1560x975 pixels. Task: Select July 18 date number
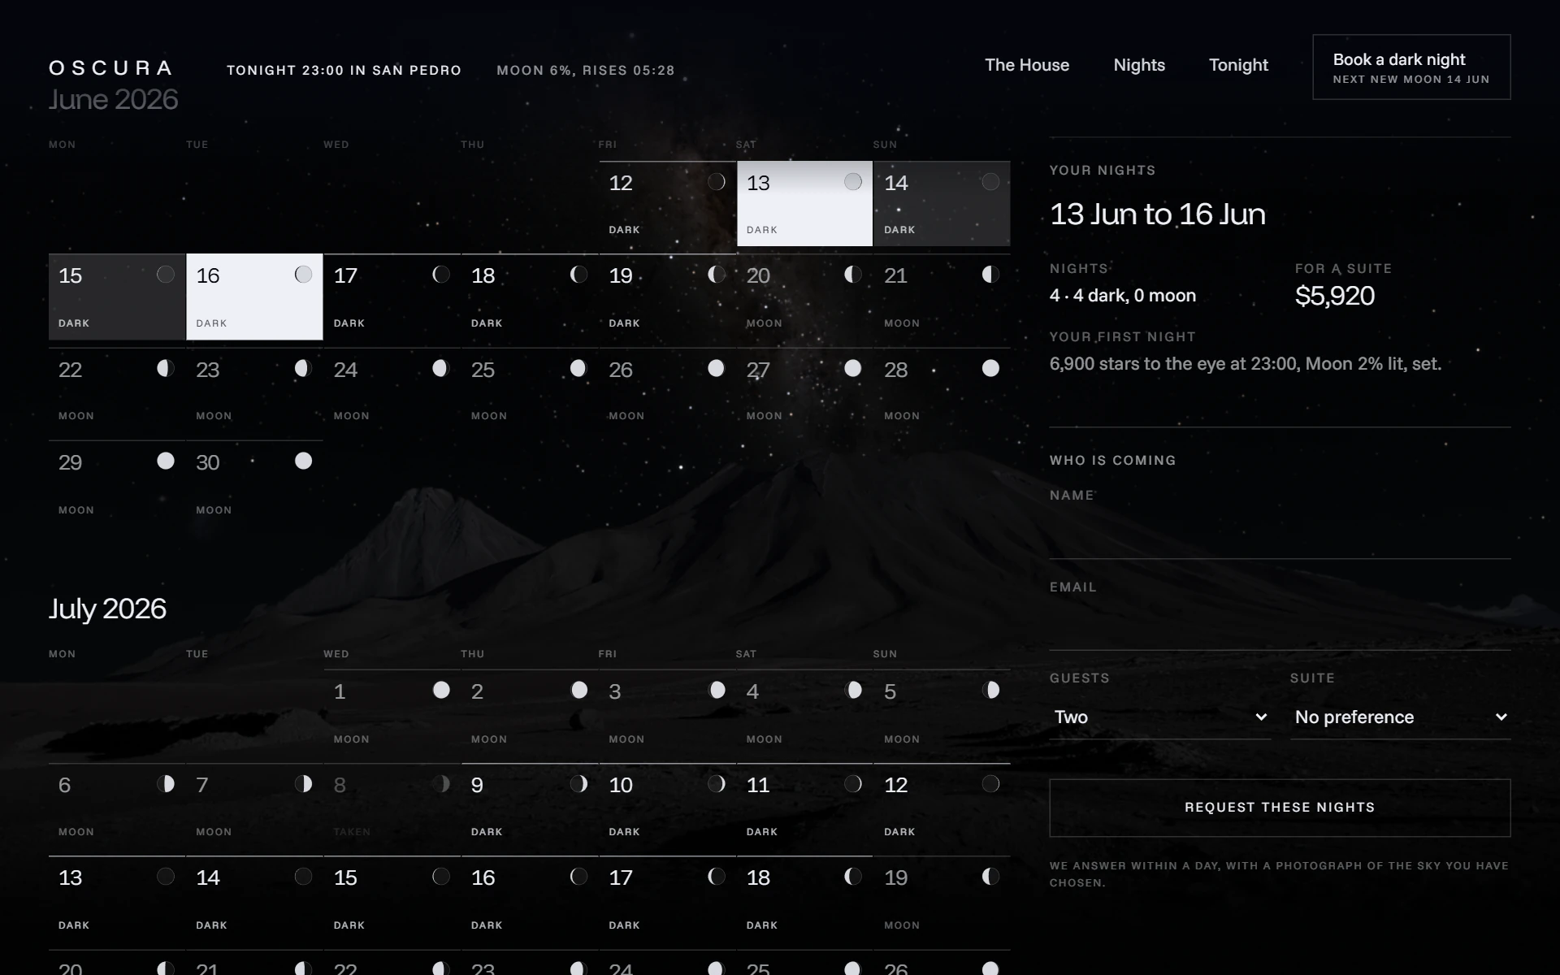pos(758,878)
